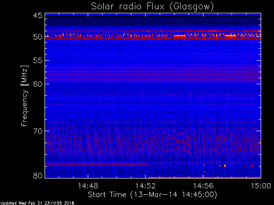Screen dimensions: 274x205
Task: Click the '14:52' time axis label
Action: 146,186
